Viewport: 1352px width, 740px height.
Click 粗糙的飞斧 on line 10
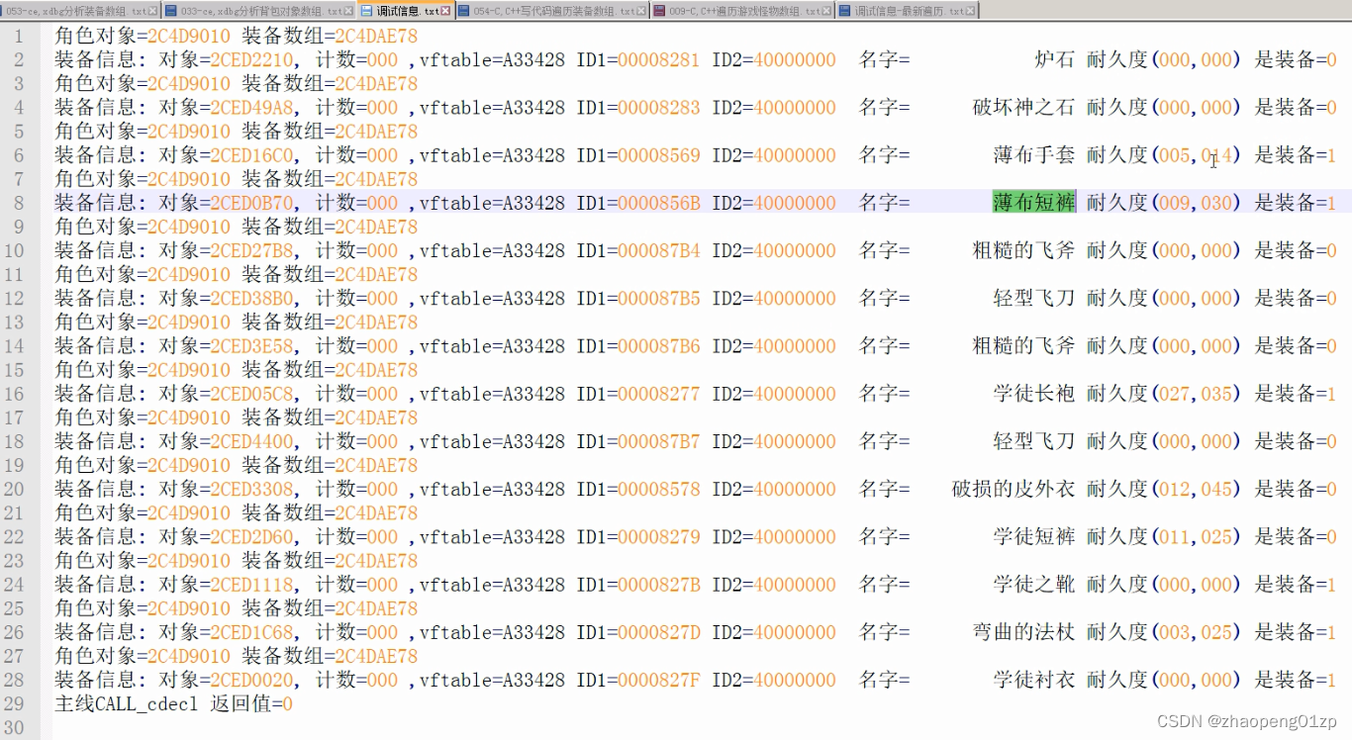pyautogui.click(x=1023, y=250)
